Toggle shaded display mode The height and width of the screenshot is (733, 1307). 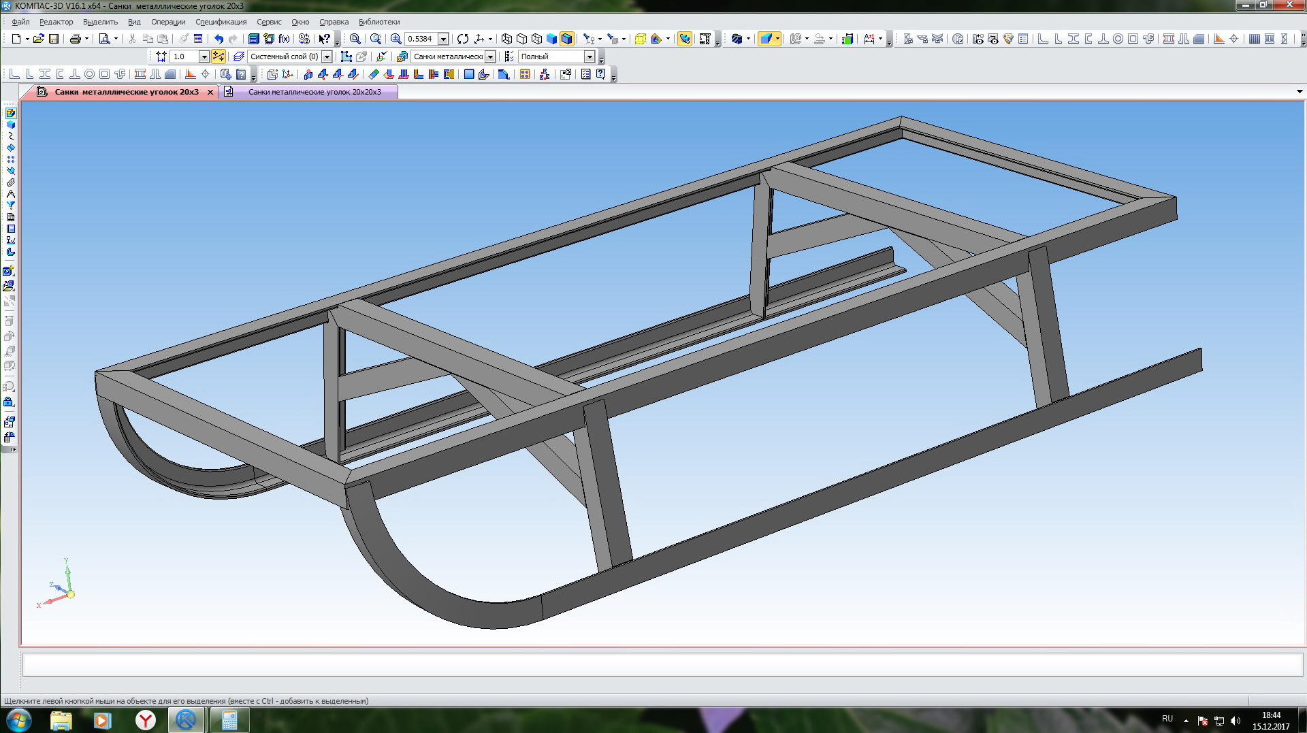pos(551,39)
